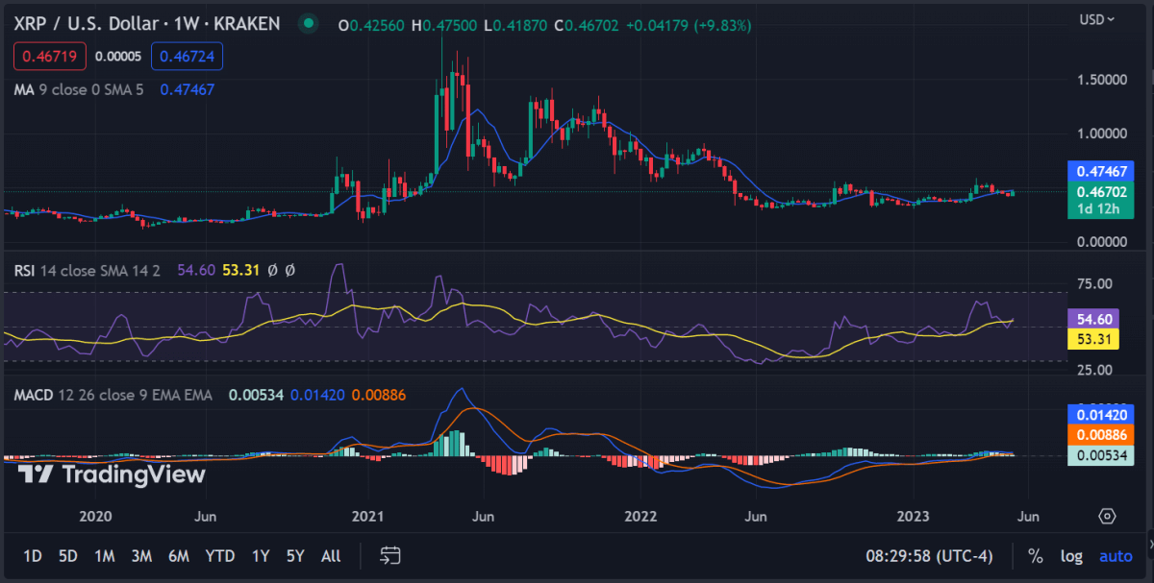Click the 0.00000 price scale value
The width and height of the screenshot is (1154, 583).
tap(1104, 242)
